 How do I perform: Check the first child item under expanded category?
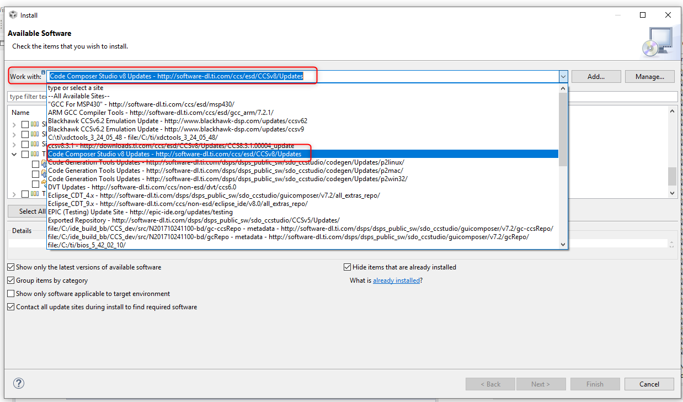click(x=35, y=164)
